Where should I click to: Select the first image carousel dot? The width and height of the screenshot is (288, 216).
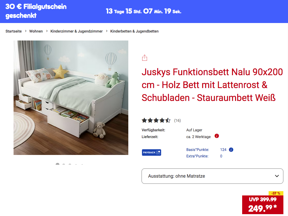58,164
